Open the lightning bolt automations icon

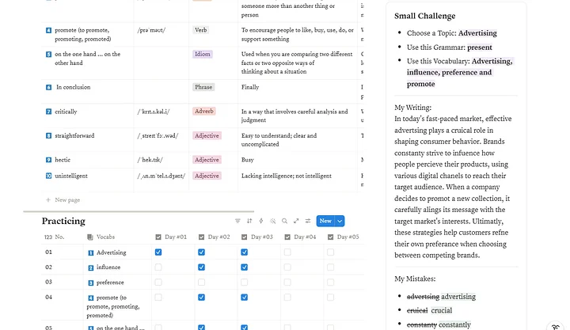click(261, 221)
